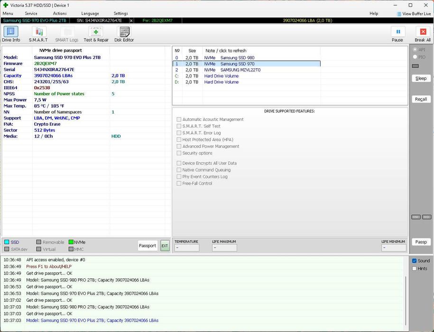Select drive 1 Samsung SSD 970

tap(246, 64)
